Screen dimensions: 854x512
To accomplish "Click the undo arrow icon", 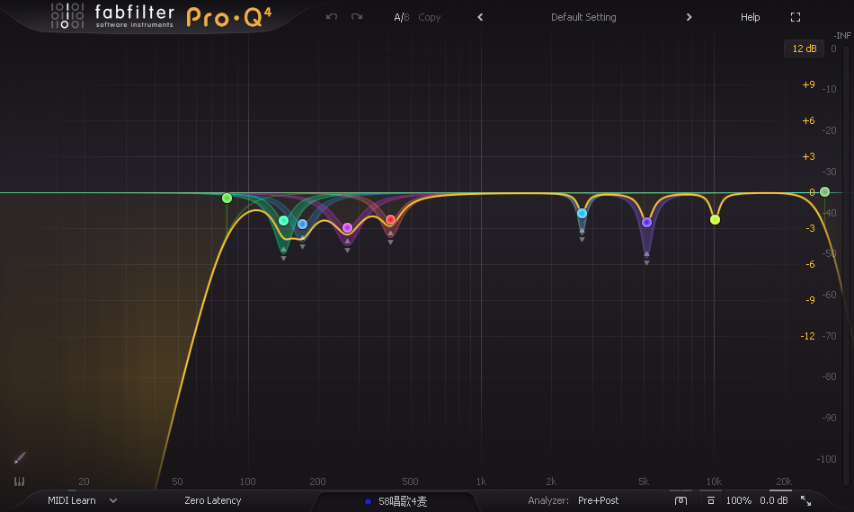I will pos(332,17).
